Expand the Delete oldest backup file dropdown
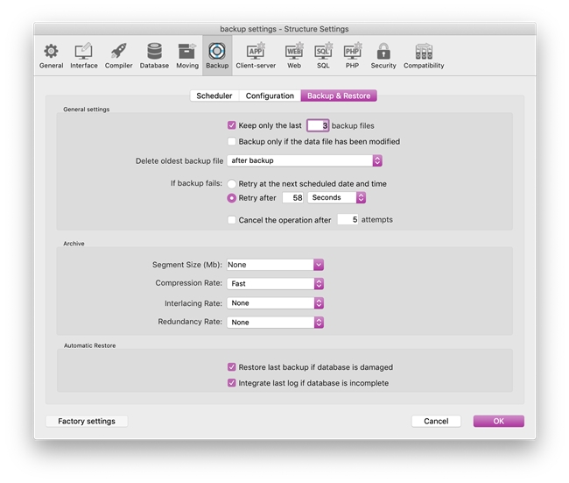The width and height of the screenshot is (569, 483). 304,161
